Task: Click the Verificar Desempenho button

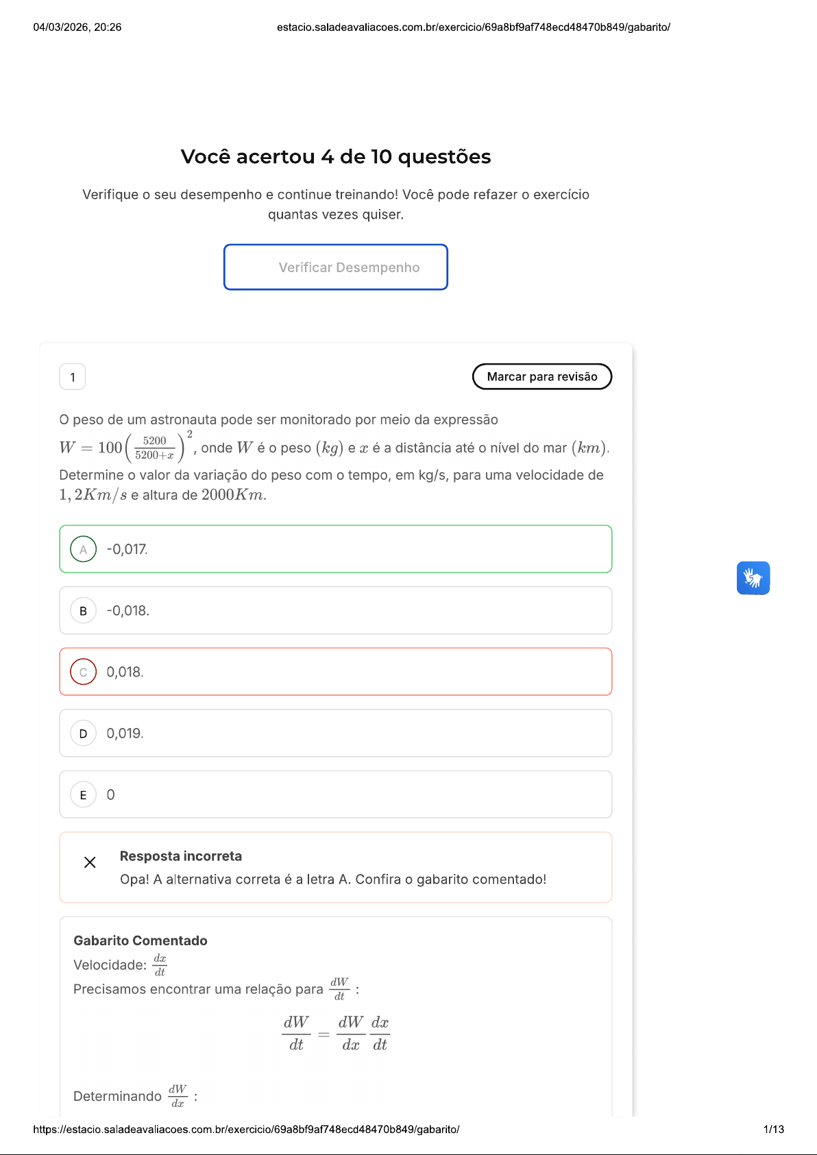Action: (336, 267)
